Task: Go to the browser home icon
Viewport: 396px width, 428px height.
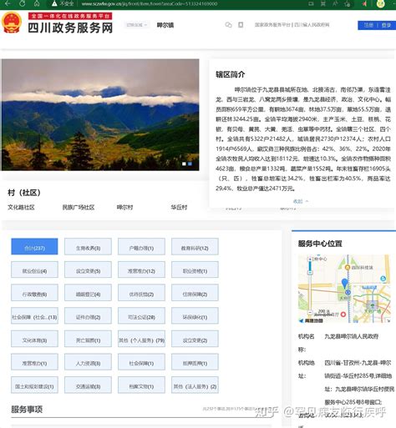Action: (37, 3)
